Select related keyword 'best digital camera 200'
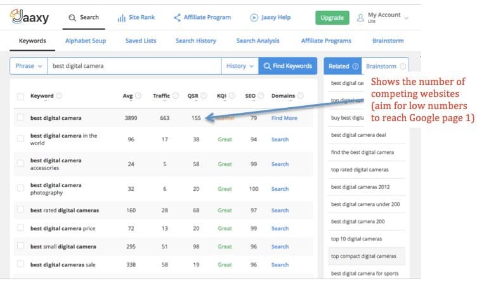The image size is (477, 286). (x=358, y=221)
